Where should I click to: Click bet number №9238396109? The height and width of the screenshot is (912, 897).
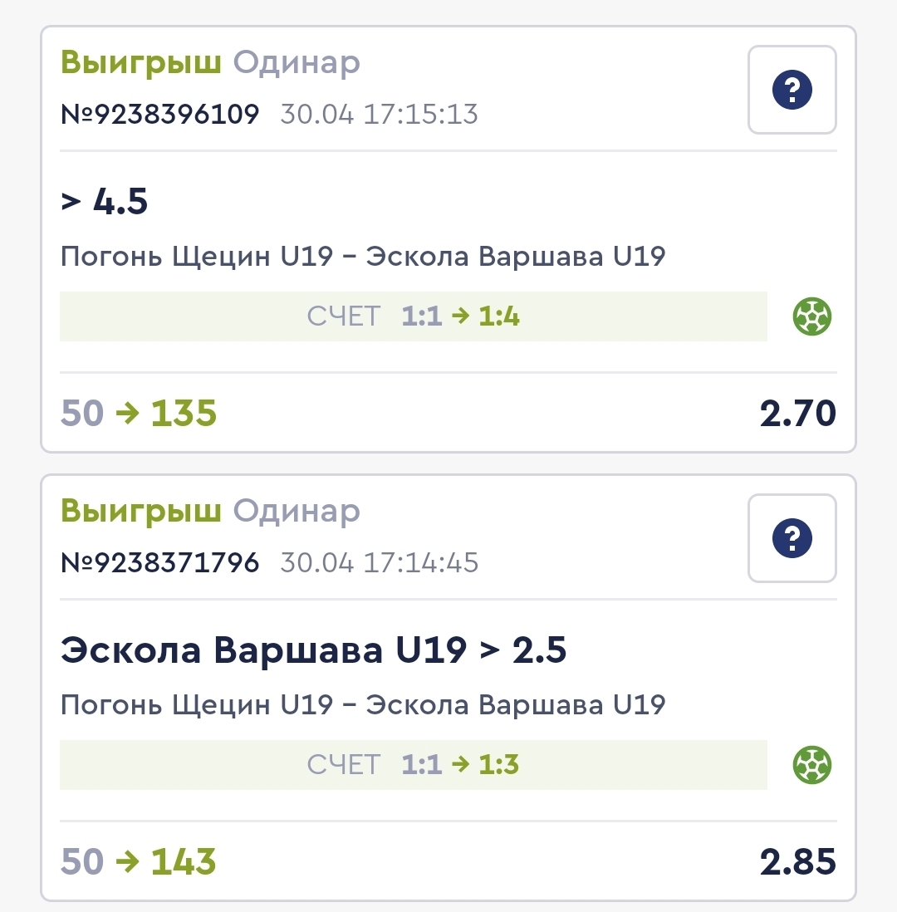(160, 114)
